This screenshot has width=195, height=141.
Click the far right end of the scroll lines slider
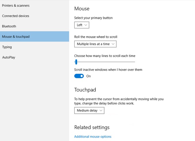click(135, 62)
